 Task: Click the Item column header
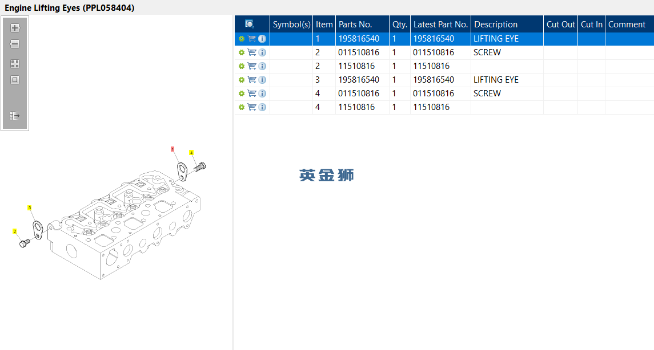pyautogui.click(x=324, y=24)
